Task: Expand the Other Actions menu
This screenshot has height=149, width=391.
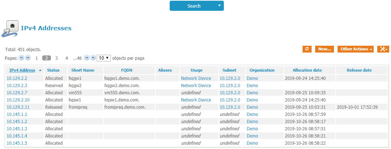Action: [356, 49]
